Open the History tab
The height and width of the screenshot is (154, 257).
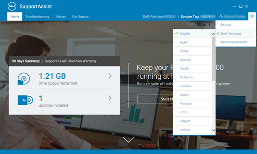pos(61,17)
